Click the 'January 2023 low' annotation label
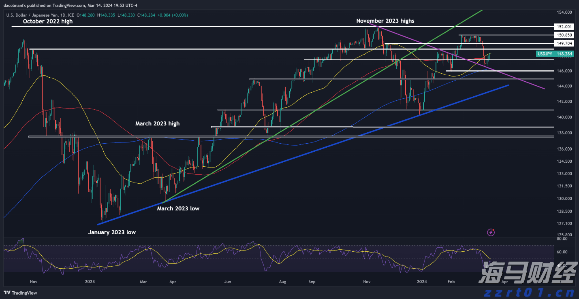Image resolution: width=579 pixels, height=299 pixels. [x=112, y=232]
